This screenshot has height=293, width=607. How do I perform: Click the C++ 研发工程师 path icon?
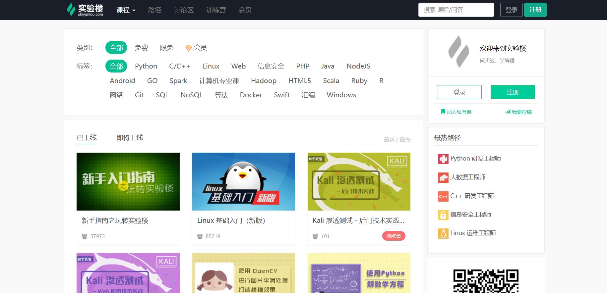point(443,196)
